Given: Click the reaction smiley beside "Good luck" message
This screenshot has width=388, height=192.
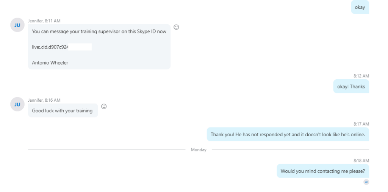Looking at the screenshot, I should click(x=104, y=106).
